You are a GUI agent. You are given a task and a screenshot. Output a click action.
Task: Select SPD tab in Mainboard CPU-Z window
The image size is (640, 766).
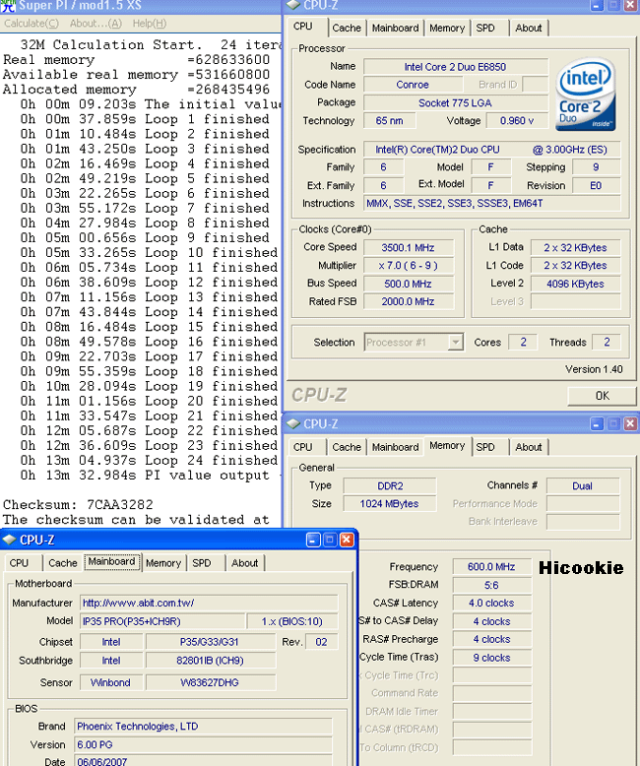[201, 563]
